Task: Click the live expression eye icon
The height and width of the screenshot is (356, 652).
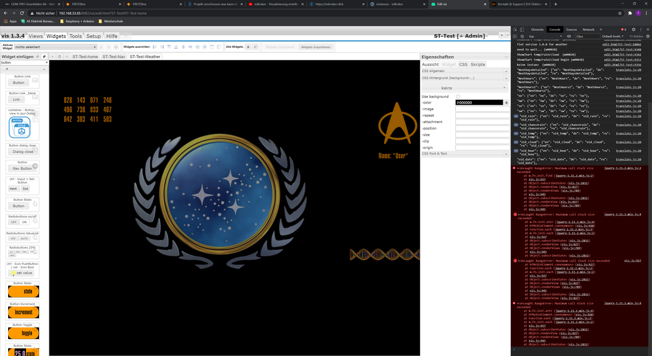Action: (569, 36)
